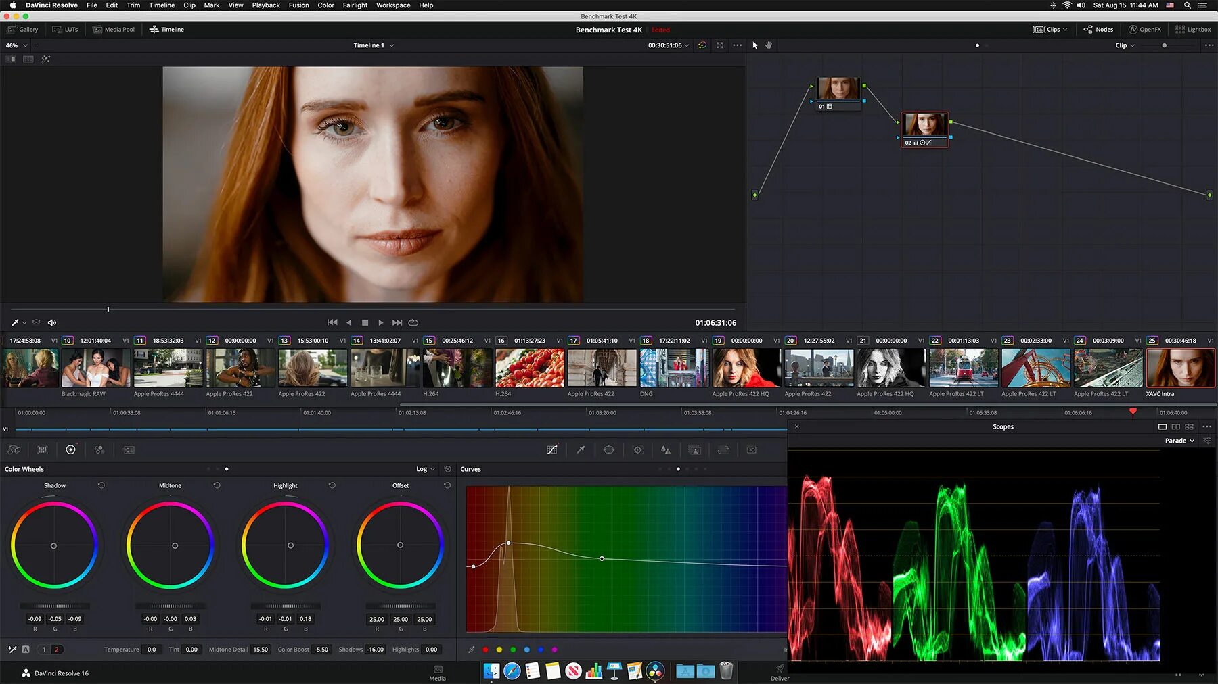
Task: Open the Camera Raw palette icon
Action: pyautogui.click(x=14, y=449)
